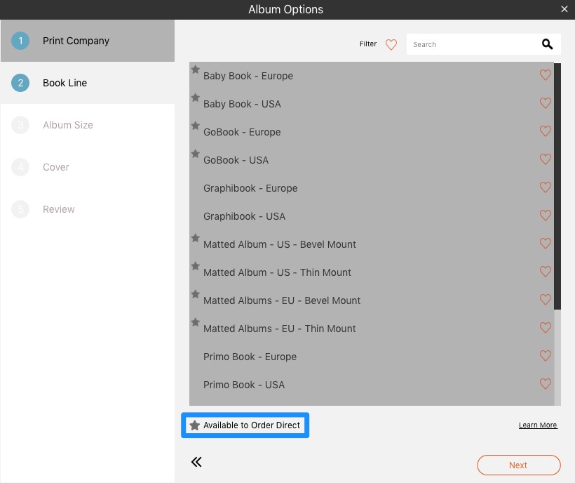Click the search magnifier icon
575x483 pixels.
click(547, 44)
